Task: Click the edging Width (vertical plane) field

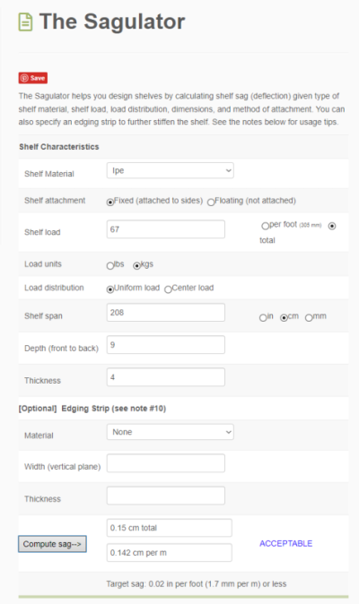Action: coord(166,463)
